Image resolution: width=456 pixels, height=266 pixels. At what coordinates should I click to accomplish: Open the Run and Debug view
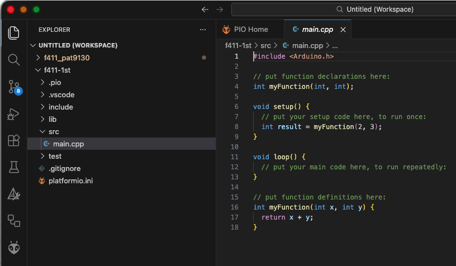click(x=13, y=114)
